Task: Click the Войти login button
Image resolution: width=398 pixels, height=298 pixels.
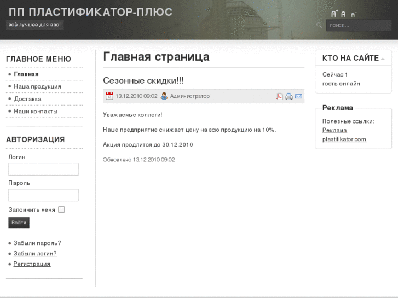Action: [19, 223]
